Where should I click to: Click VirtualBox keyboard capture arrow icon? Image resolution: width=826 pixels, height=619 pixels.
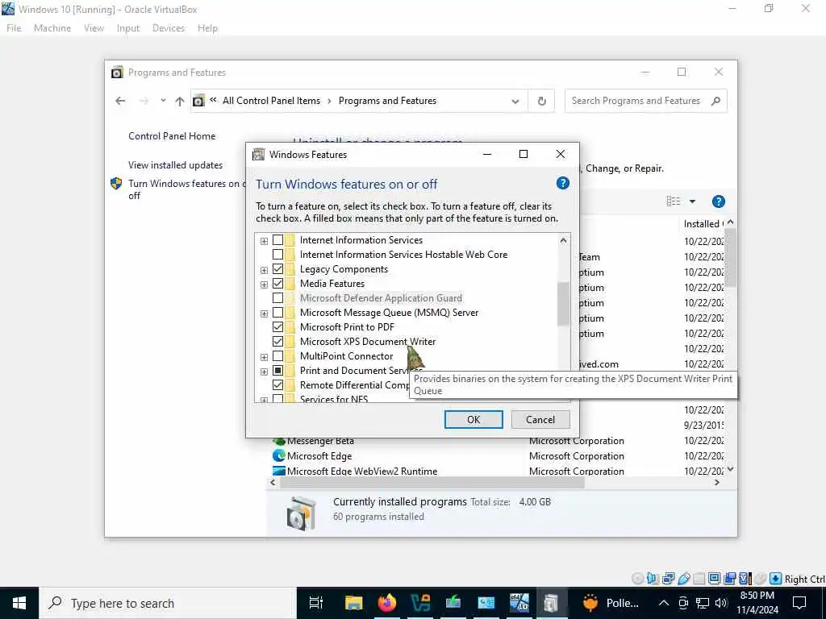pyautogui.click(x=775, y=579)
